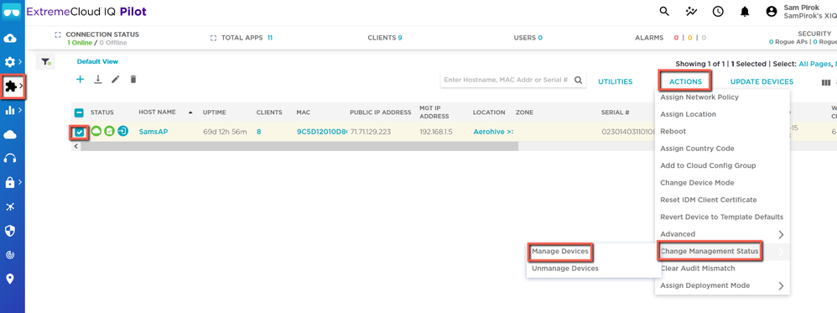
Task: Click the pencil edit icon
Action: point(115,79)
